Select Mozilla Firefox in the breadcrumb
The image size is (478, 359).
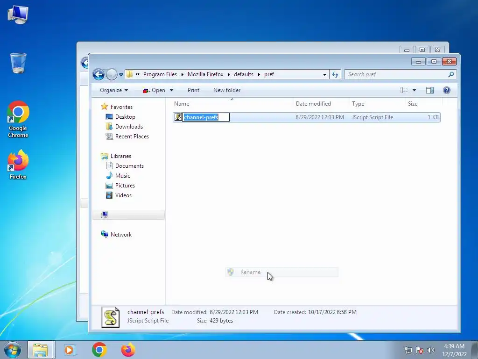coord(205,74)
